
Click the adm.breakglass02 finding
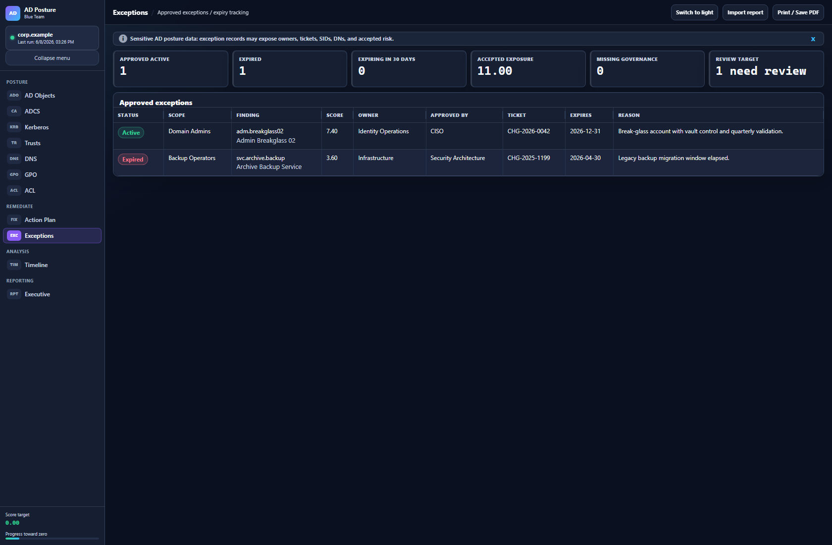tap(260, 131)
